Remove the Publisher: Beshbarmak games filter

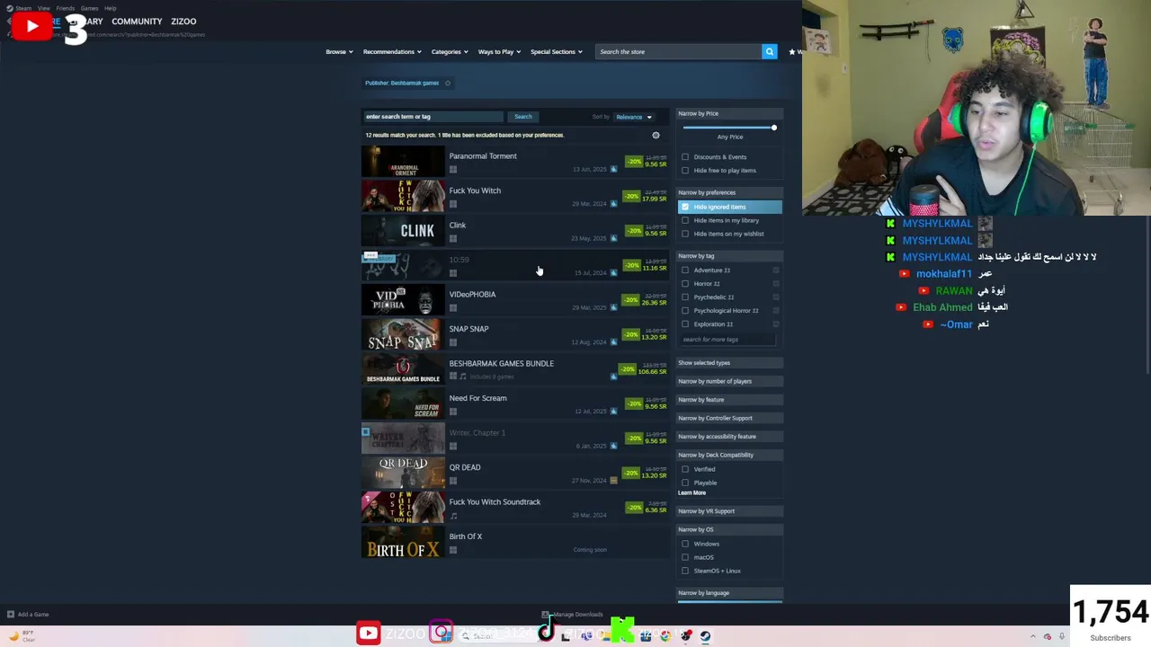[448, 83]
